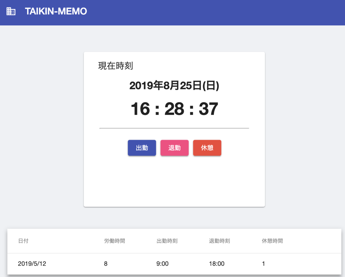Click the building icon in the header
Screen dimensions: 345x277
[x=11, y=11]
